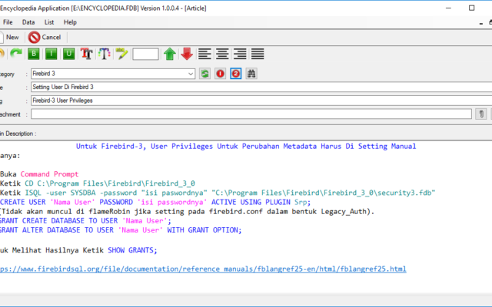Image resolution: width=492 pixels, height=307 pixels.
Task: Click the binoculars search icon
Action: (x=251, y=74)
